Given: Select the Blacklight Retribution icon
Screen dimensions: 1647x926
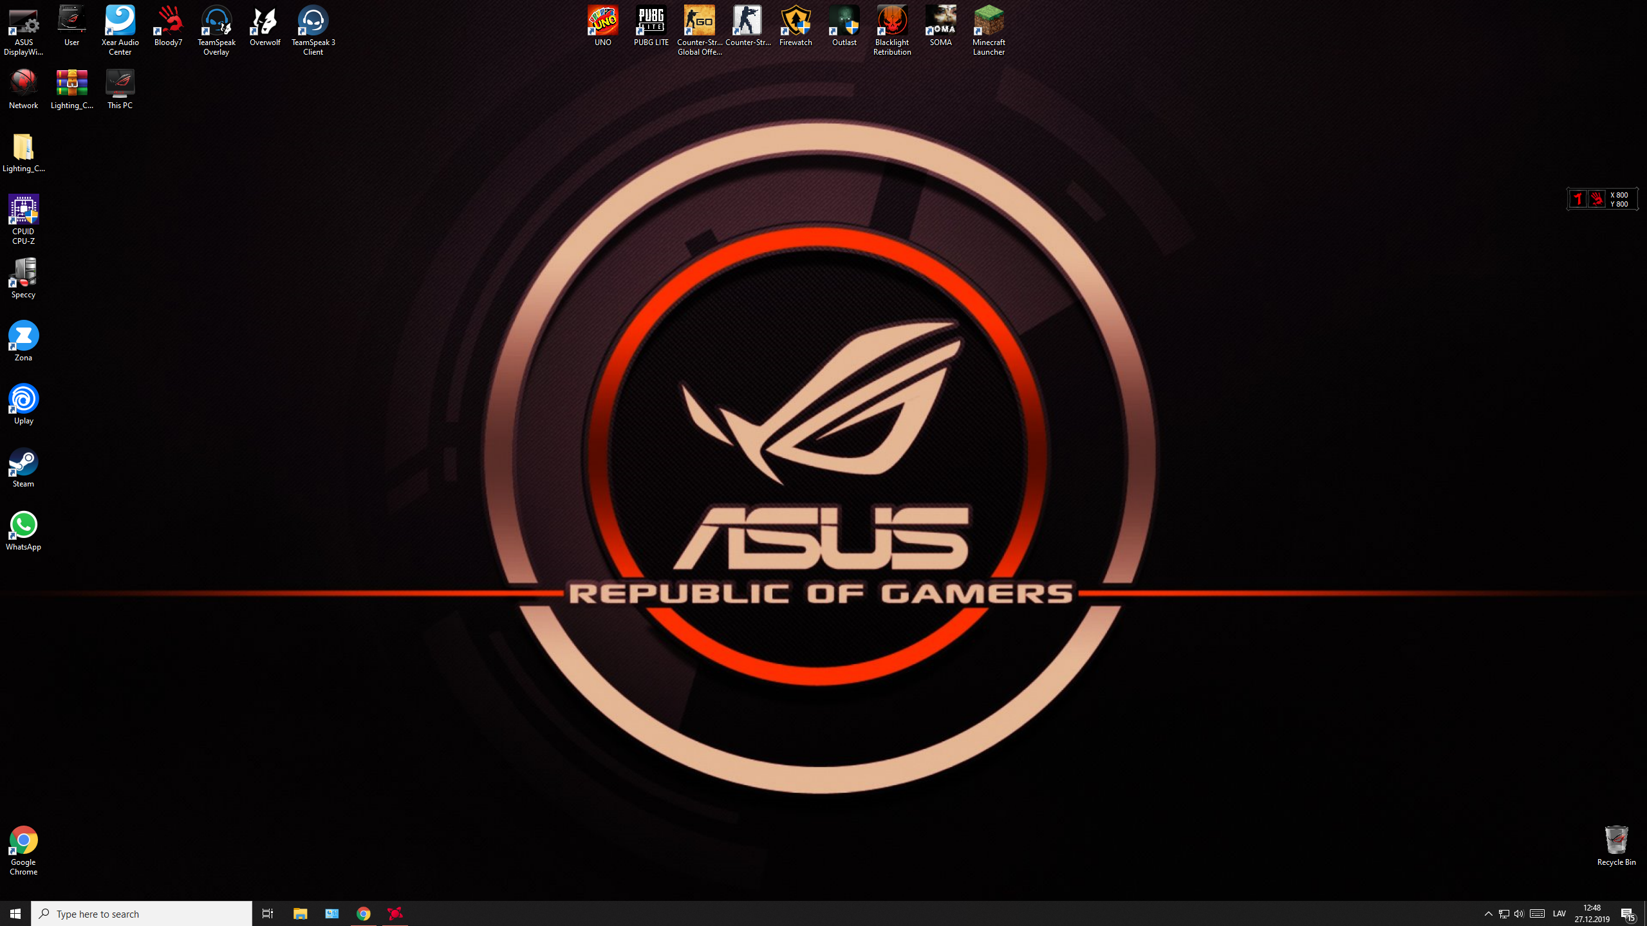Looking at the screenshot, I should tap(892, 30).
